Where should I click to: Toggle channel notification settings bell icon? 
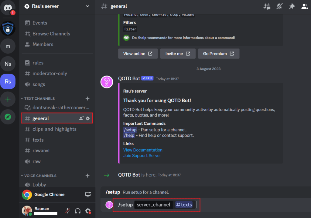[279, 6]
